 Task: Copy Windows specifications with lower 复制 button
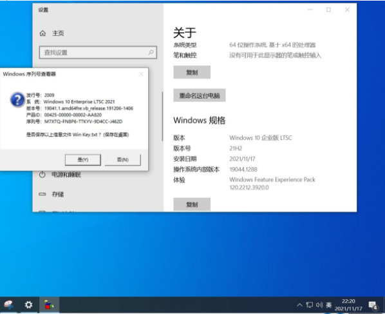pos(192,204)
